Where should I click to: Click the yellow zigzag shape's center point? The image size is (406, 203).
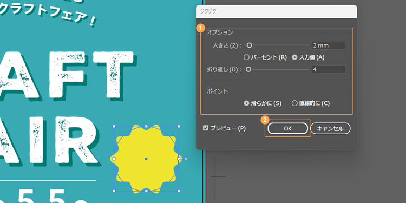tap(146, 159)
